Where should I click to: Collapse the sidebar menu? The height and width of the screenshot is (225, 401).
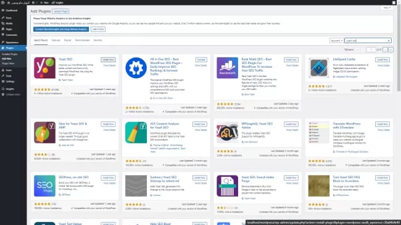[x=11, y=94]
